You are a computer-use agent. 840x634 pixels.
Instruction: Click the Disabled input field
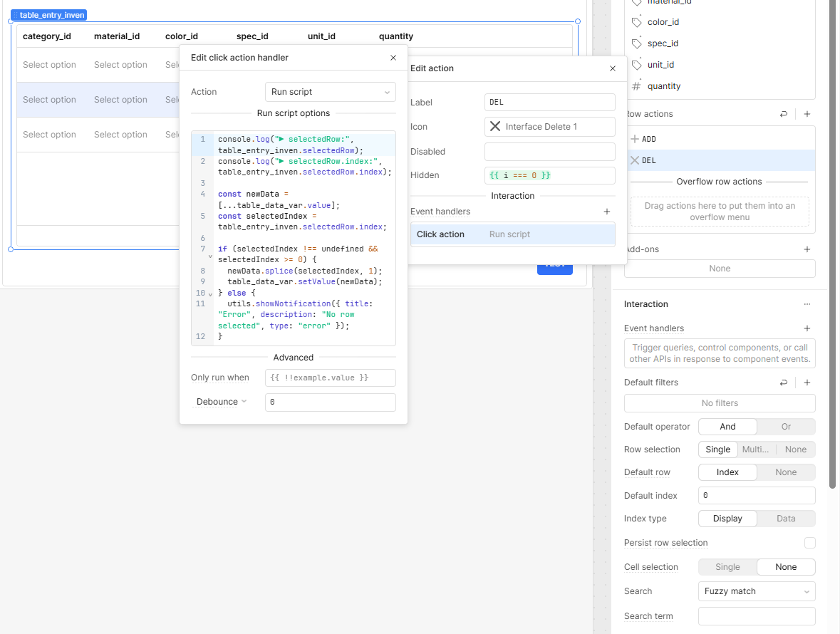549,152
